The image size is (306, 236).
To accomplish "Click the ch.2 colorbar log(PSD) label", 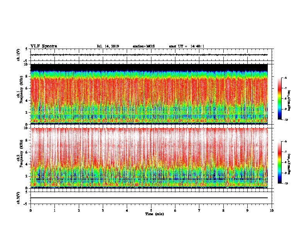I will point(289,164).
